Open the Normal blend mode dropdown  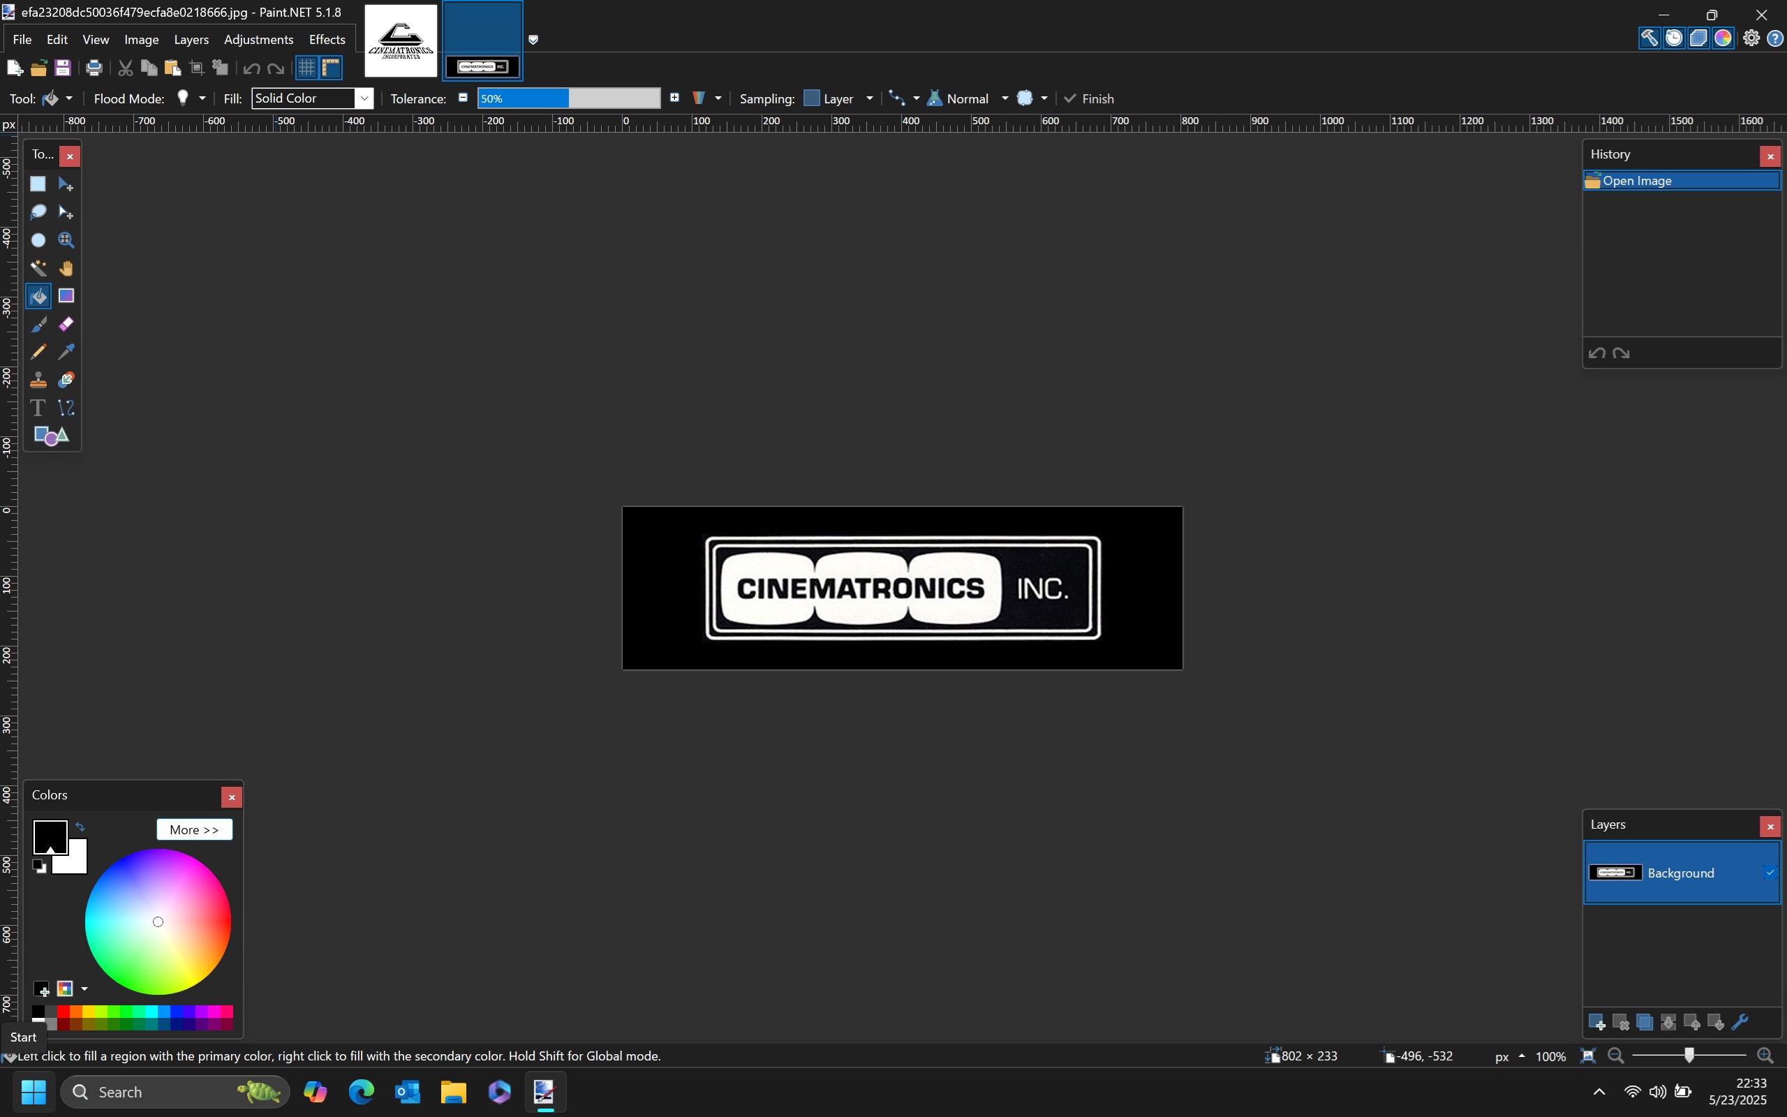point(1004,98)
